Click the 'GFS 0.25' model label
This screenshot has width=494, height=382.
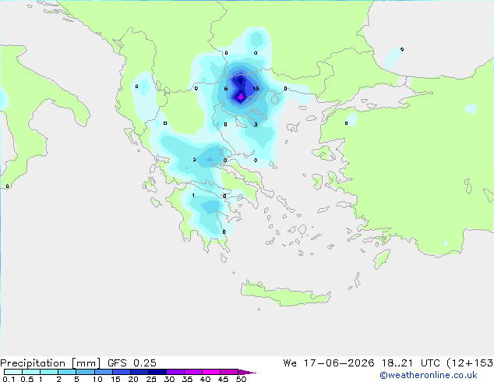(x=132, y=363)
